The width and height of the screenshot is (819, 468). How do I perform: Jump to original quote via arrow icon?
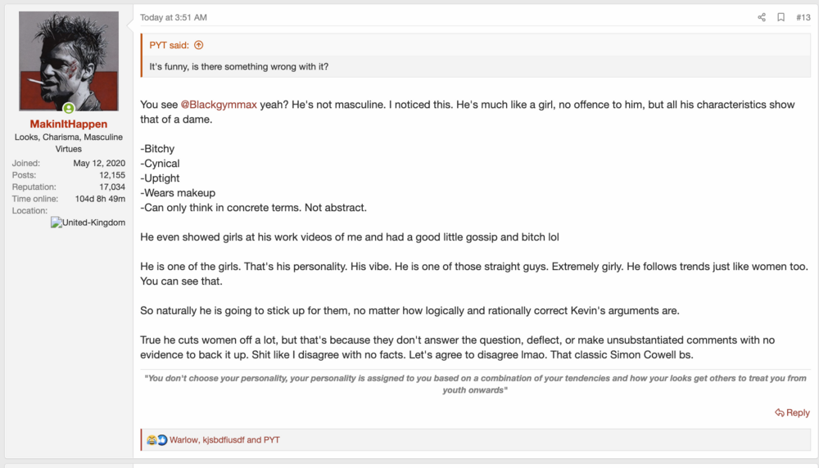198,45
